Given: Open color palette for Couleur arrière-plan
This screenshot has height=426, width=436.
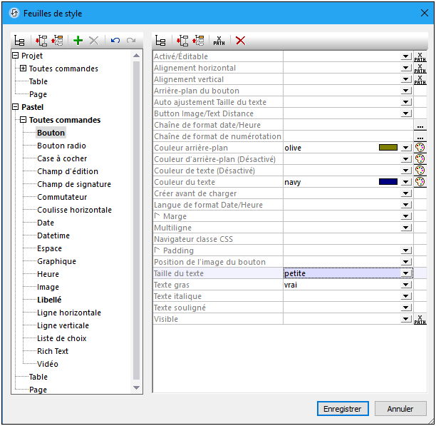Looking at the screenshot, I should (x=420, y=148).
